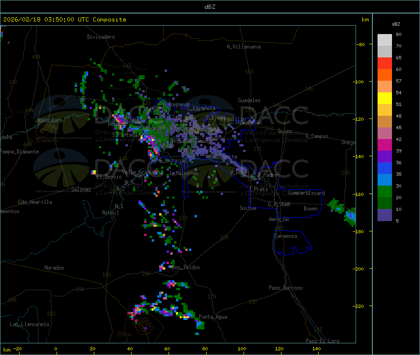The height and width of the screenshot is (355, 420).
Task: Click the Lag.Llancanelo map label
Action: pyautogui.click(x=29, y=324)
